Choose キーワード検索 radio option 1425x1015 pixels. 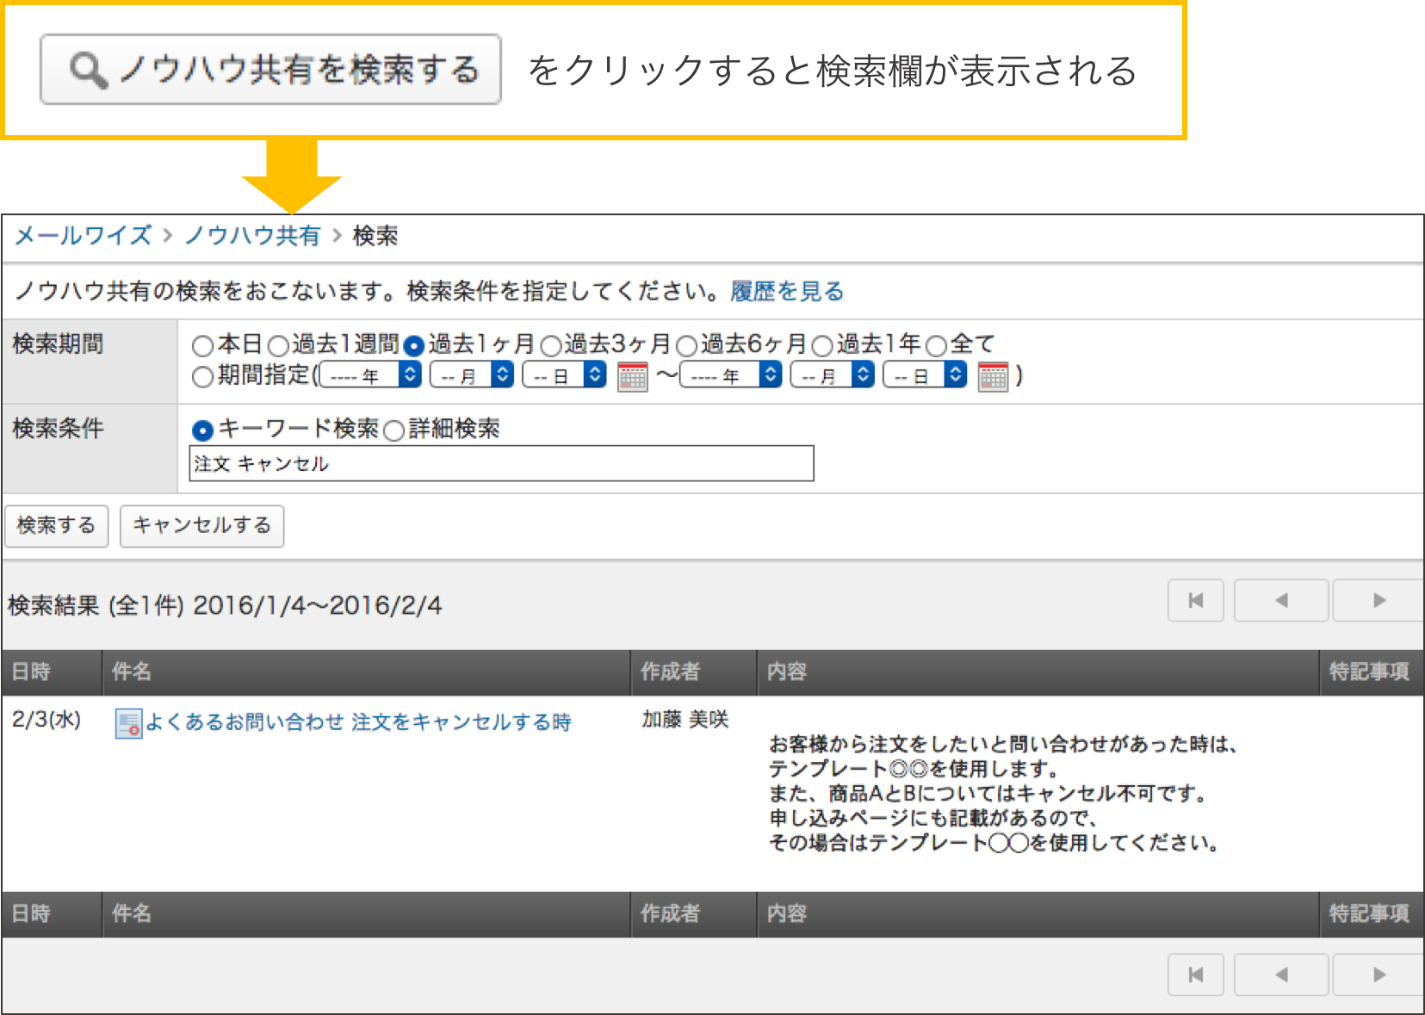pos(202,430)
